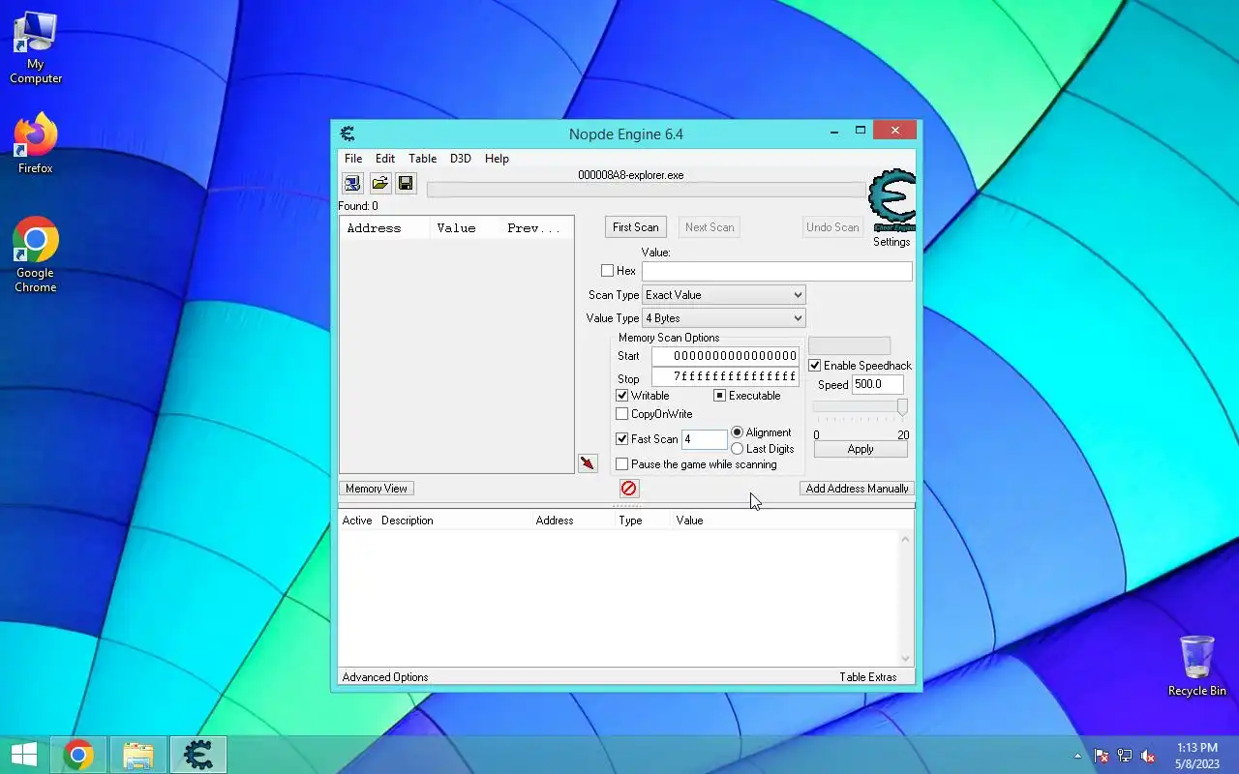Open the File menu
Screen dimensions: 1239x774
[353, 159]
